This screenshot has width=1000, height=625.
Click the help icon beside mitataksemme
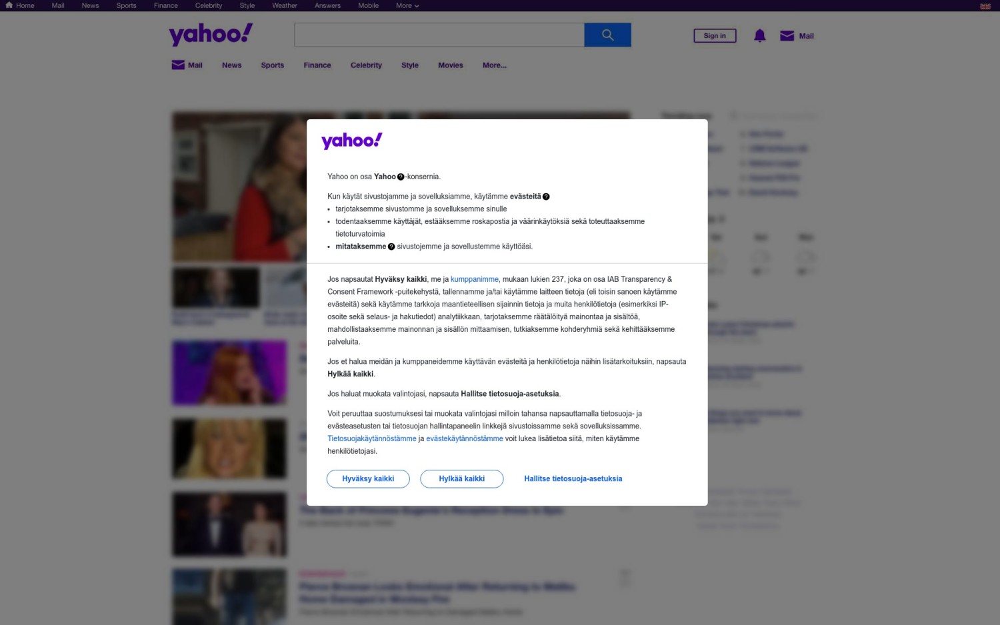(391, 247)
